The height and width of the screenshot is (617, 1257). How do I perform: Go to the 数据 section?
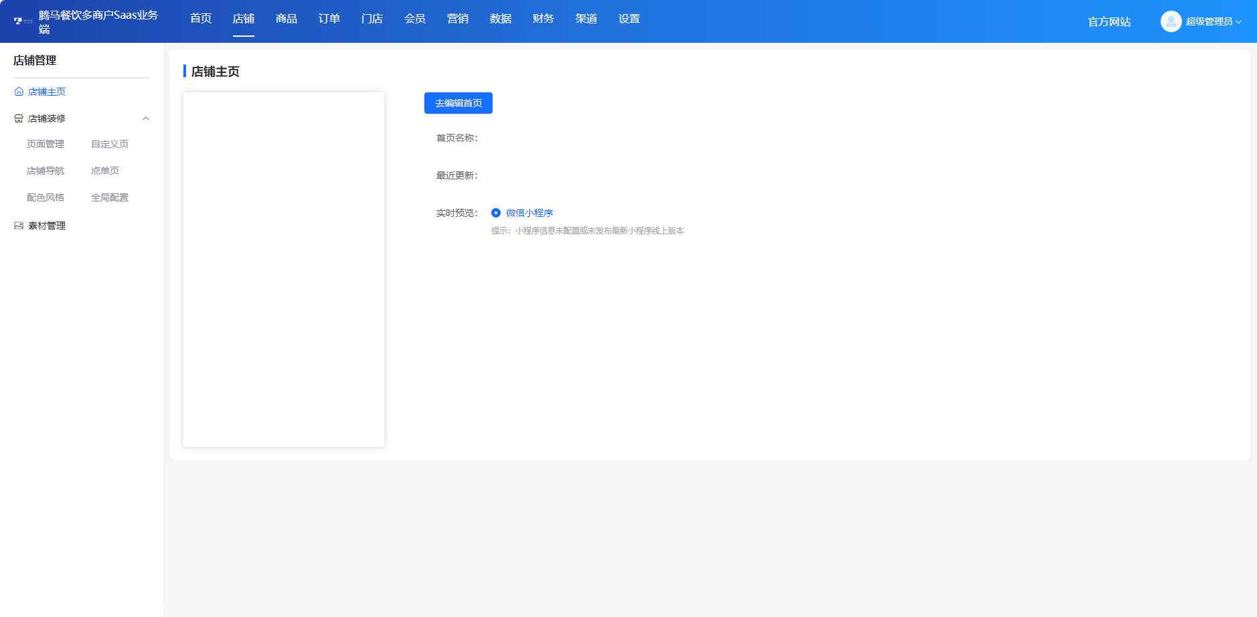pyautogui.click(x=500, y=19)
